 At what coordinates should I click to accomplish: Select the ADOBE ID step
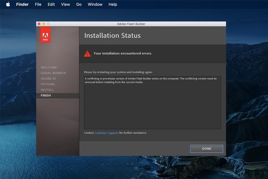click(x=48, y=79)
